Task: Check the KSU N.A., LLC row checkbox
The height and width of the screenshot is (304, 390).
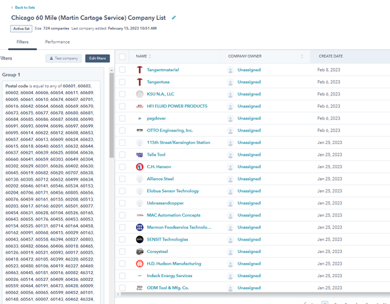Action: click(x=122, y=94)
